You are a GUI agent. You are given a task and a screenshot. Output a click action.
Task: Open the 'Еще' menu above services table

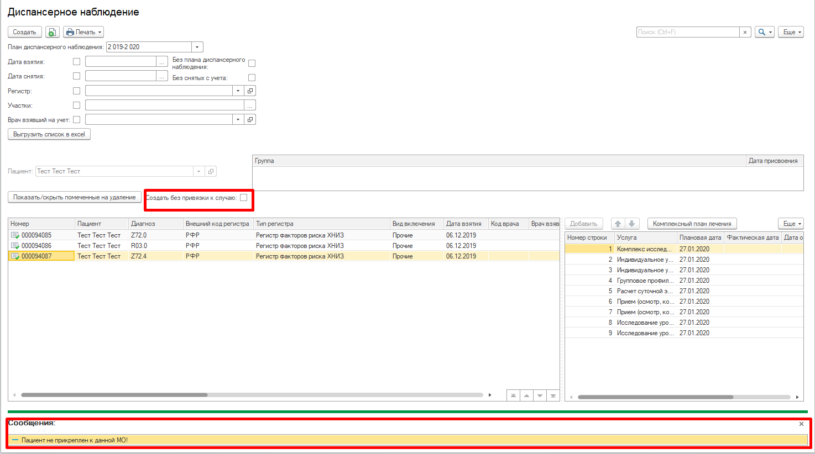791,224
